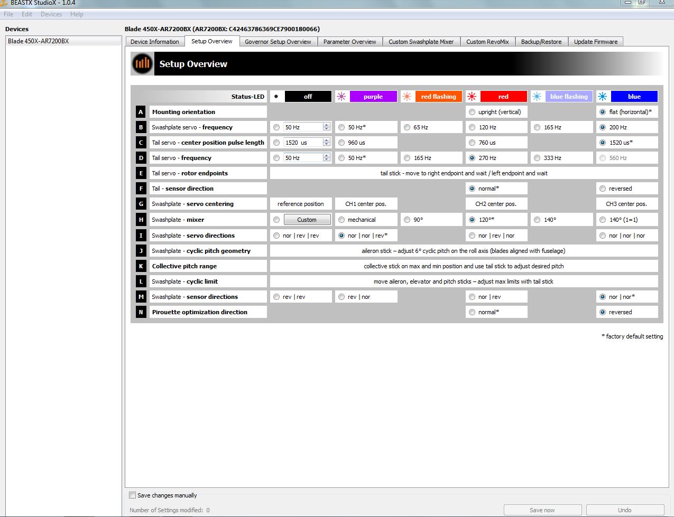Select nor | nor | nor servo directions

[x=603, y=236]
